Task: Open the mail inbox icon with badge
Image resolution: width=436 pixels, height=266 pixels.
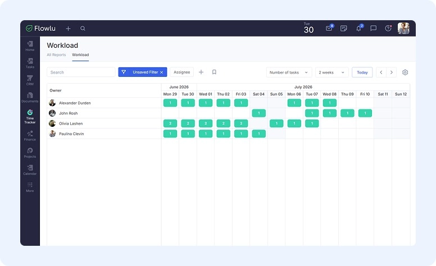Action: pyautogui.click(x=329, y=28)
